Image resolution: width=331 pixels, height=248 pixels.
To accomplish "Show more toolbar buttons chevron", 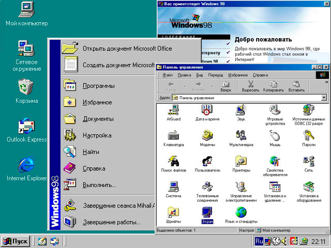I will tap(326, 82).
